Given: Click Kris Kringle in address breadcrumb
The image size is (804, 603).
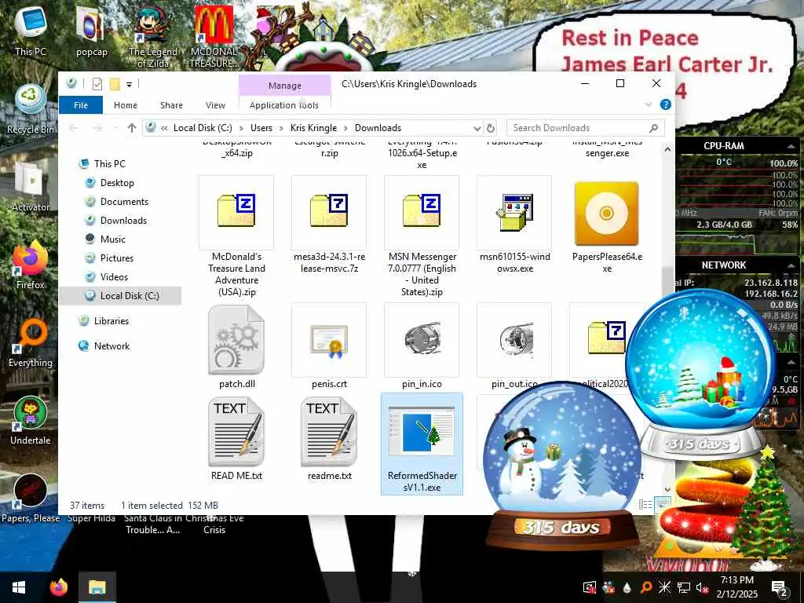Looking at the screenshot, I should coord(313,128).
